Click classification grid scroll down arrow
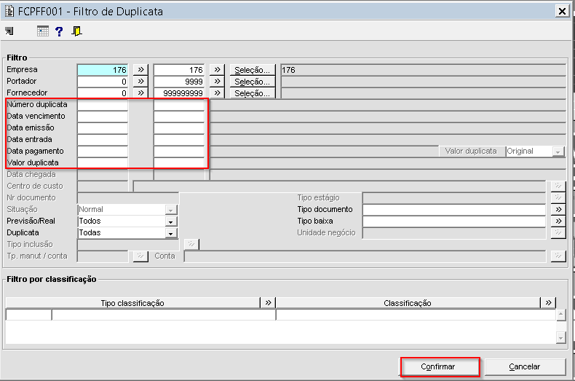Viewport: 575px width, 381px height. [560, 338]
